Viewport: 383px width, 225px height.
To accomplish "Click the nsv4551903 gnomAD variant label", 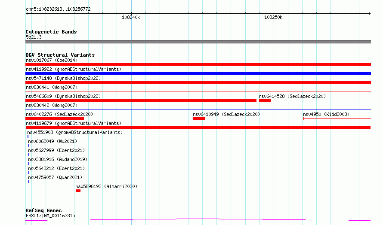I will coord(75,132).
